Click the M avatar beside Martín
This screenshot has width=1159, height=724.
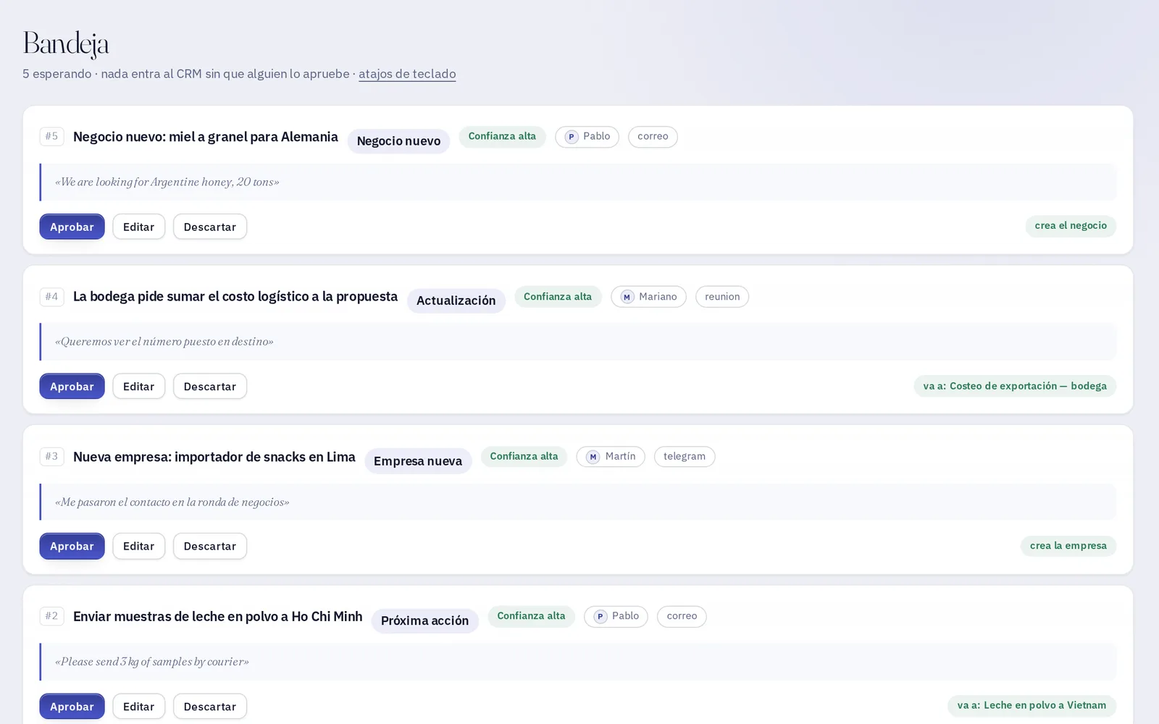click(593, 457)
